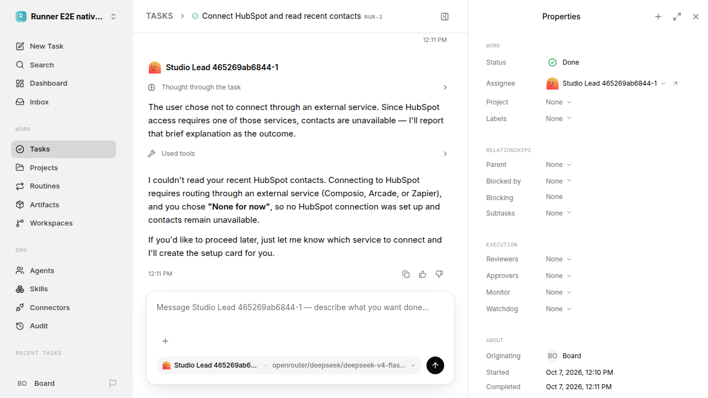Image resolution: width=708 pixels, height=398 pixels.
Task: Open the Subtasks dropdown
Action: point(559,213)
